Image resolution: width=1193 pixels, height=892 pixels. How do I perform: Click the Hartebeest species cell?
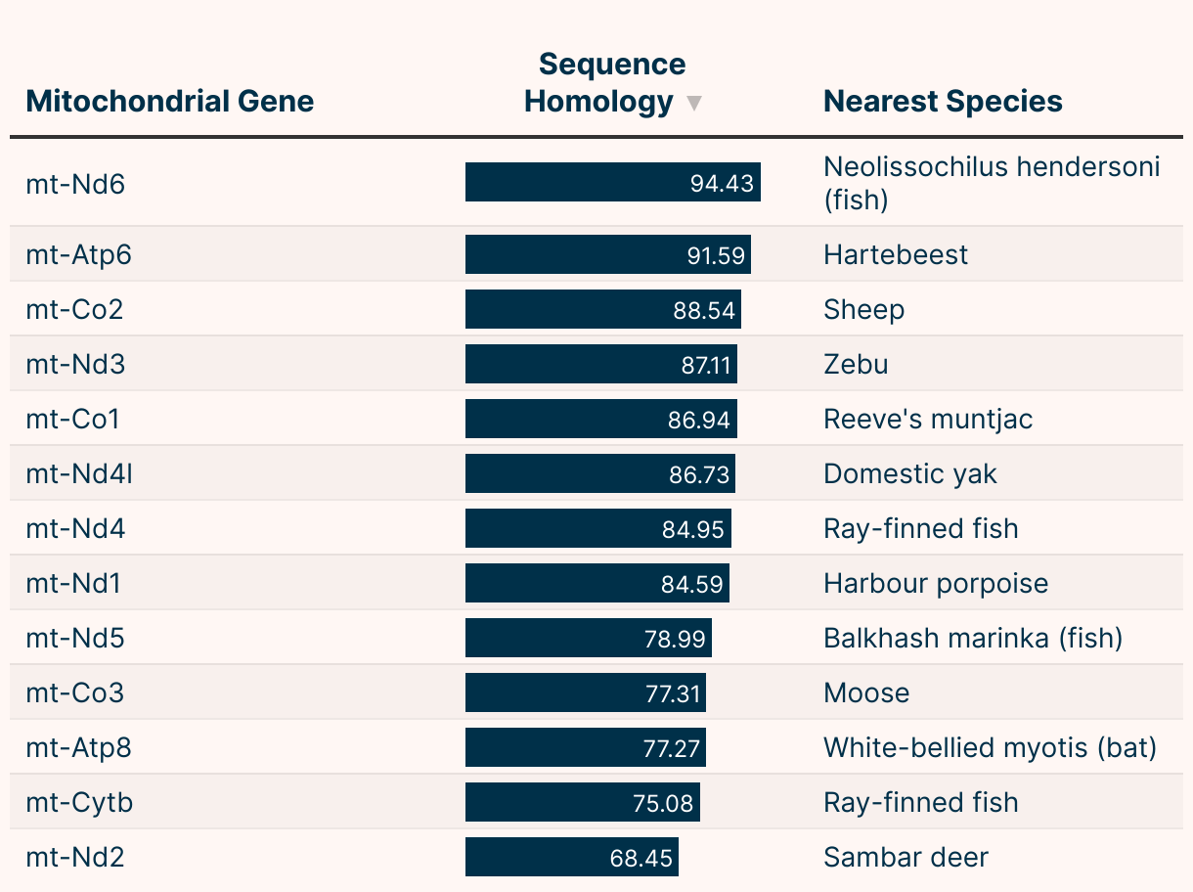pyautogui.click(x=896, y=255)
